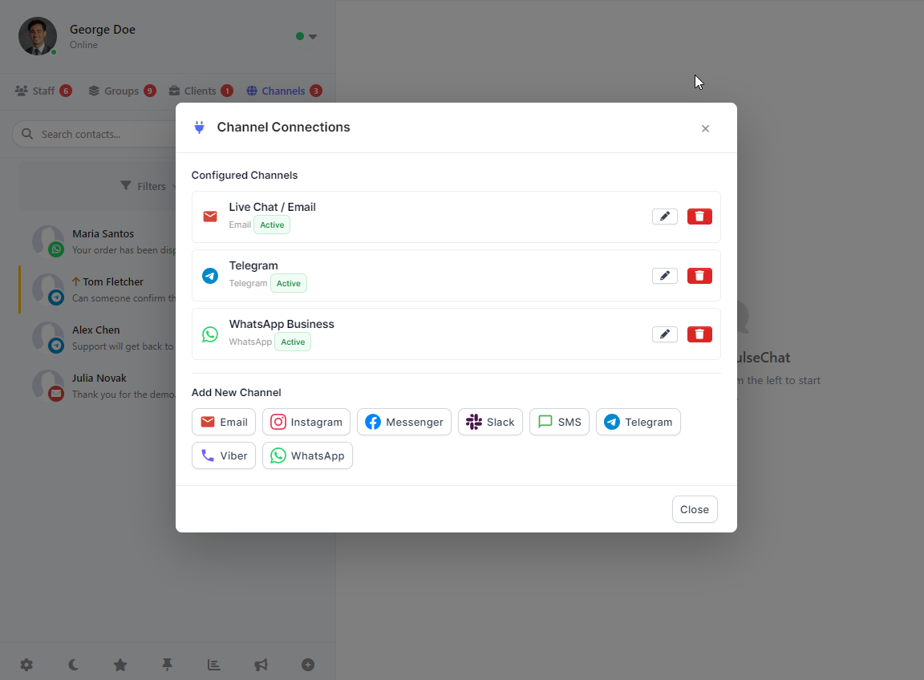Screen dimensions: 924x680
Task: Add a Slack channel
Action: click(x=490, y=422)
